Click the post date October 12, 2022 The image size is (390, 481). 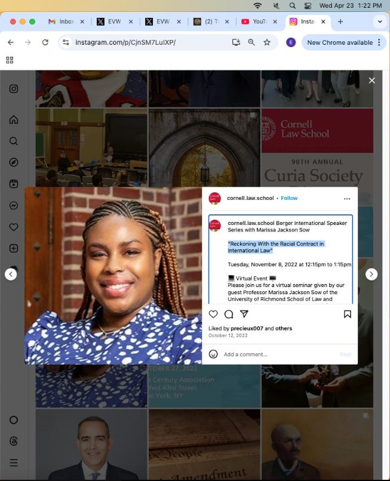(x=228, y=335)
